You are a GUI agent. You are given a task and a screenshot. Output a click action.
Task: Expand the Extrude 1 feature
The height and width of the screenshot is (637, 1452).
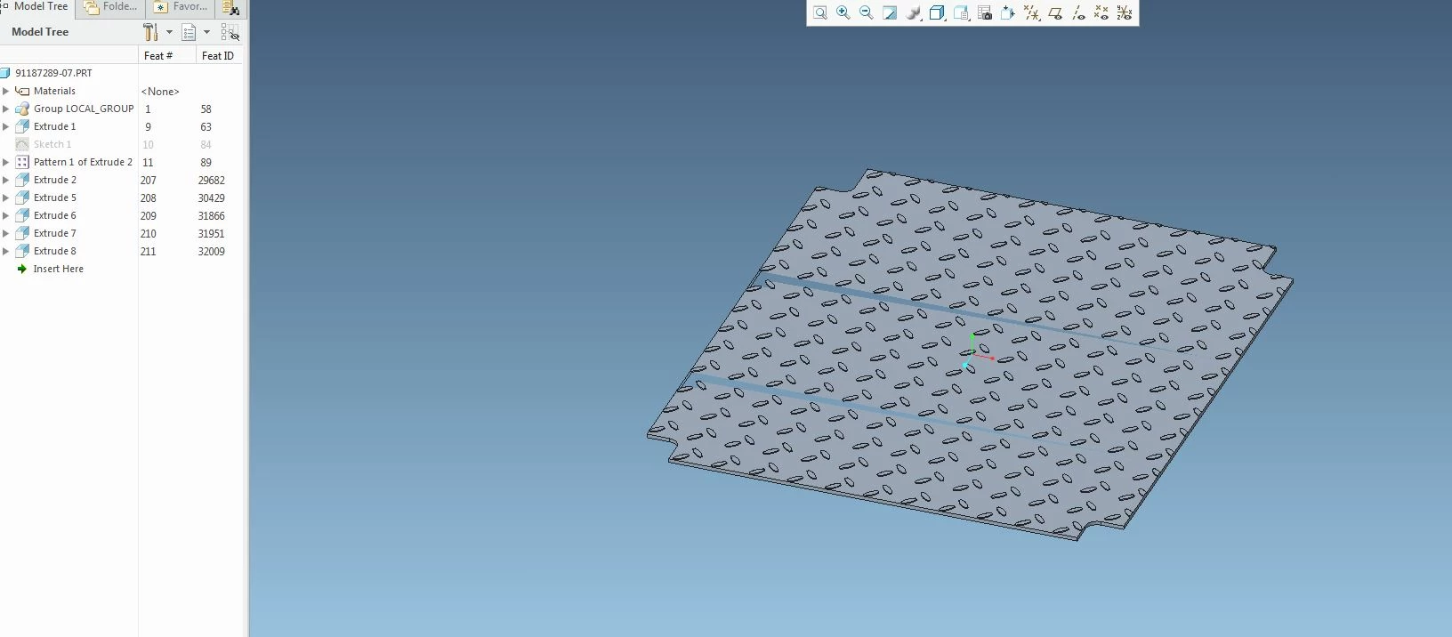coord(5,126)
